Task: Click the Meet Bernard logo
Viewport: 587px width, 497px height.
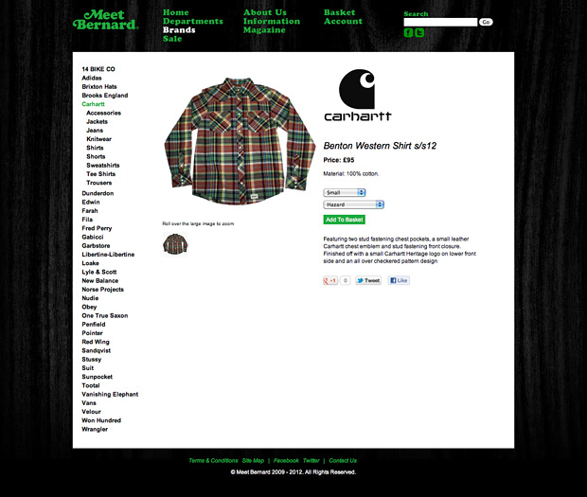Action: [x=106, y=20]
